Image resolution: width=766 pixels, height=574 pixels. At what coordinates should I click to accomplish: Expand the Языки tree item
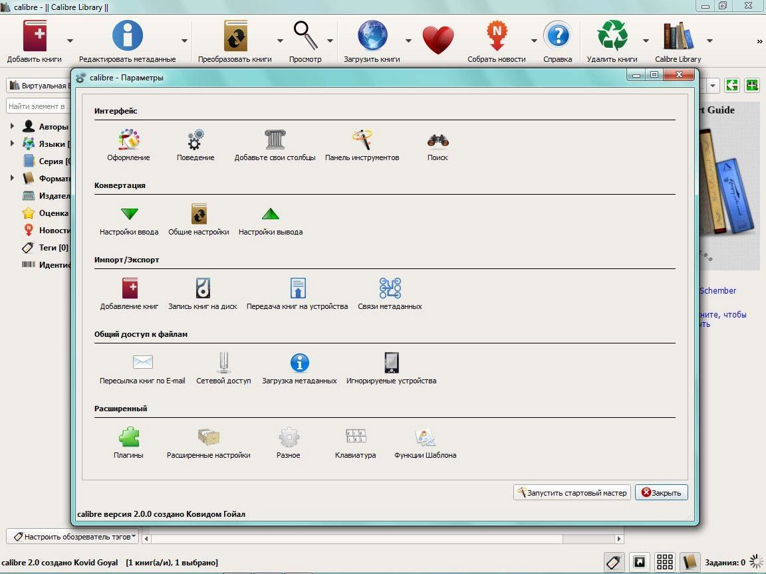(12, 143)
